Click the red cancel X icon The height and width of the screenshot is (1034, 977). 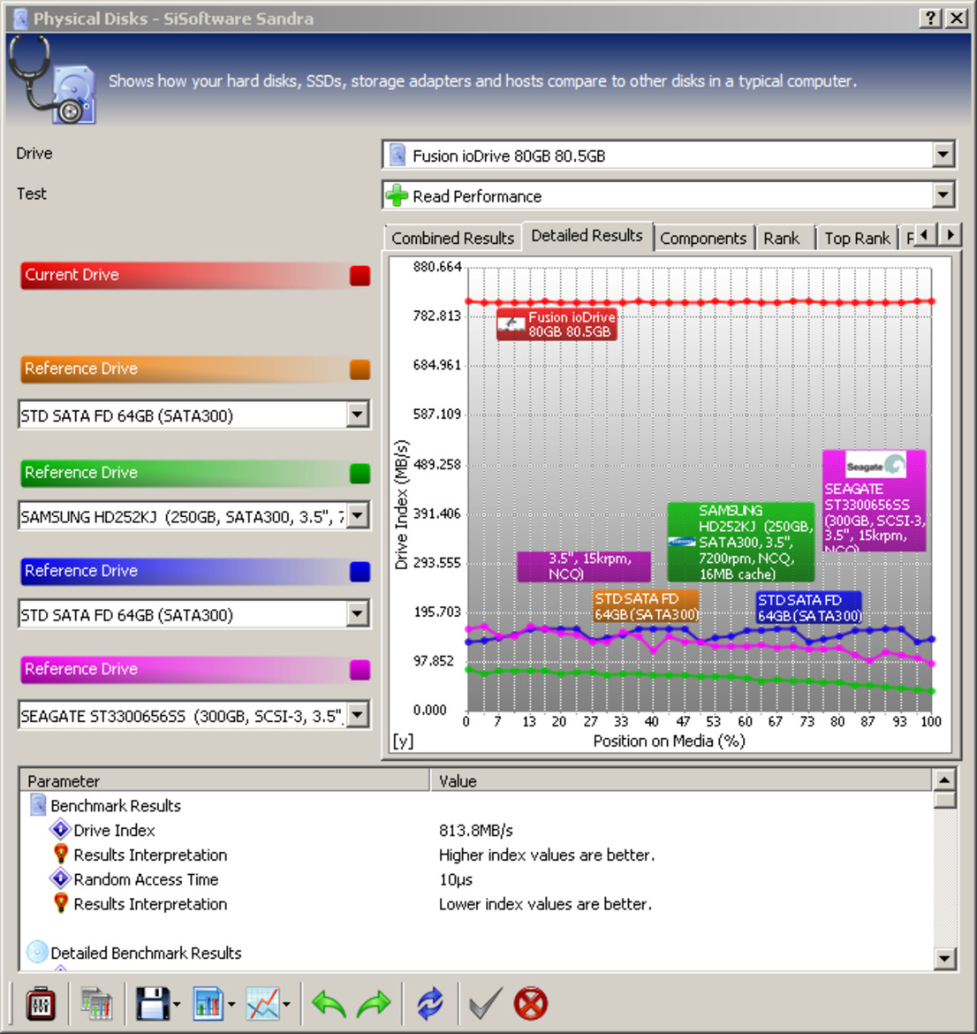pos(531,1004)
